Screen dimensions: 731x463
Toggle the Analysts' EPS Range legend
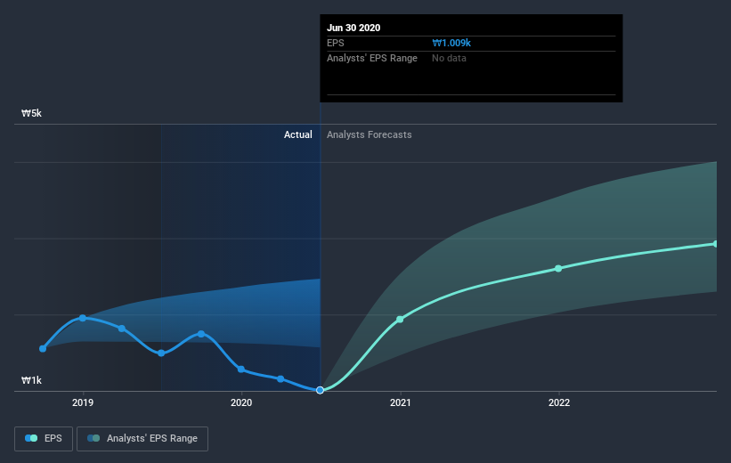pos(142,438)
